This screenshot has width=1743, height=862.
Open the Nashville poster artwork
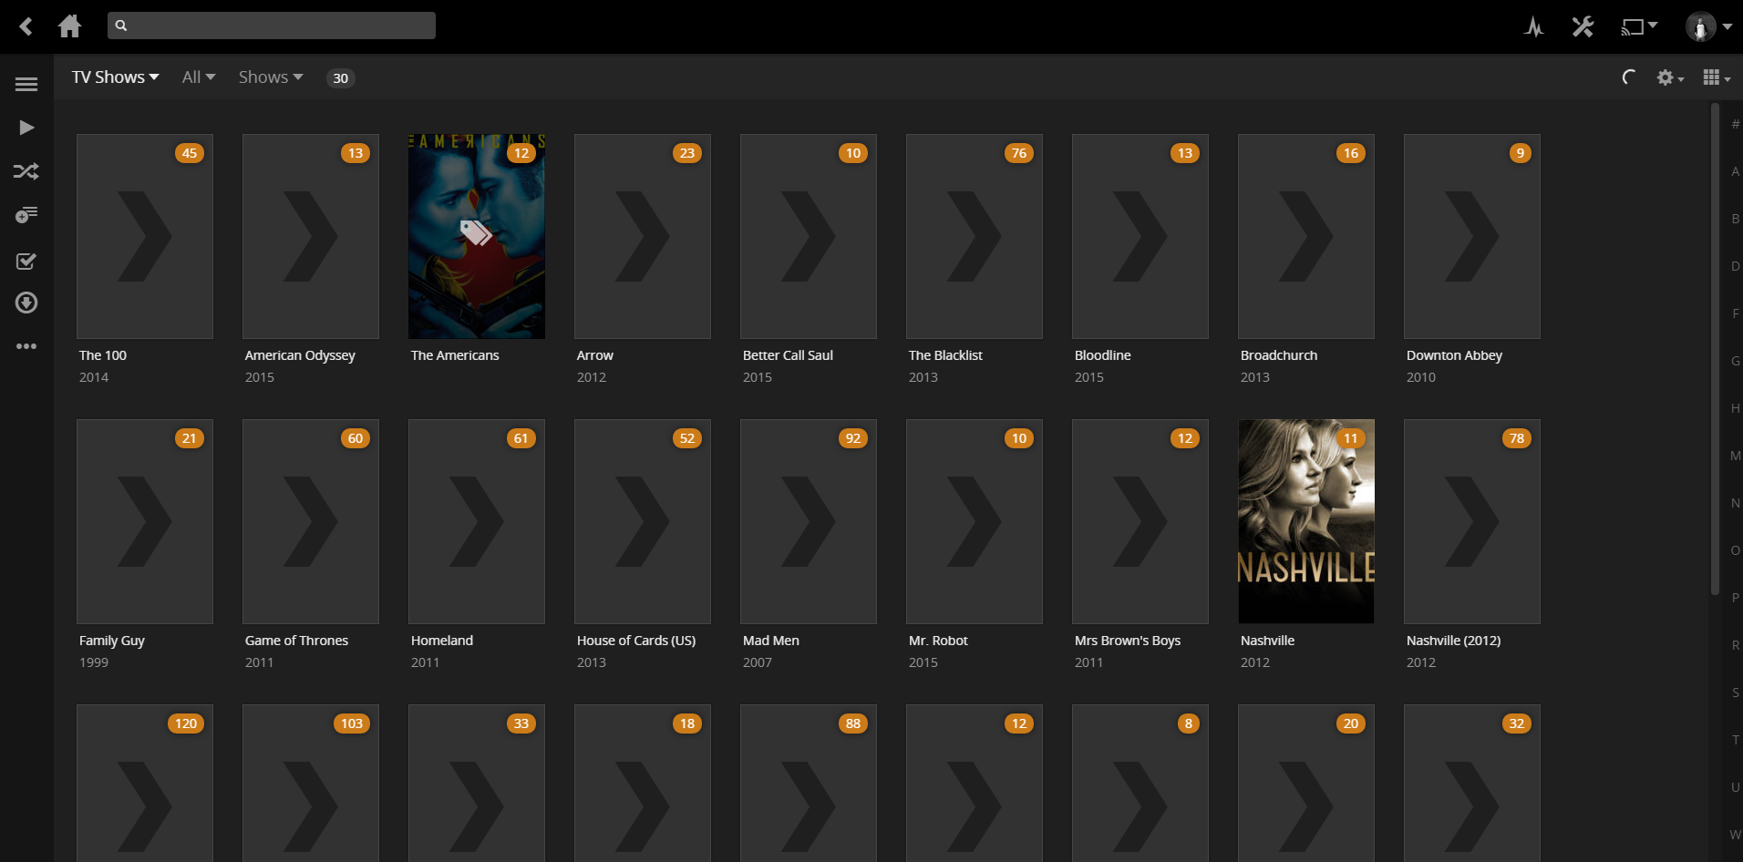(1306, 521)
